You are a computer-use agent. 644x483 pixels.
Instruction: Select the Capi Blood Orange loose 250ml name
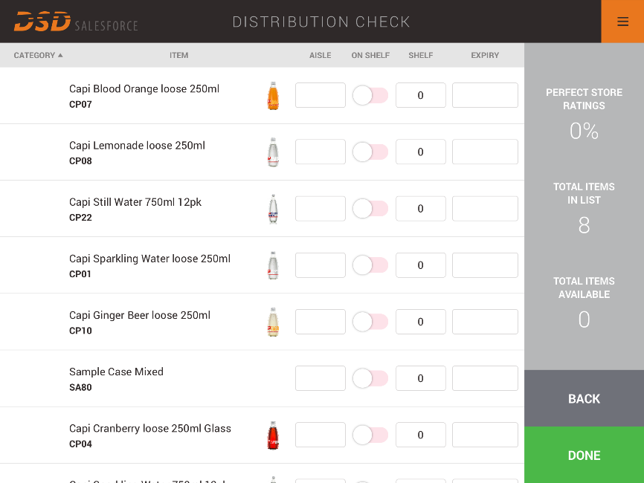click(x=144, y=89)
